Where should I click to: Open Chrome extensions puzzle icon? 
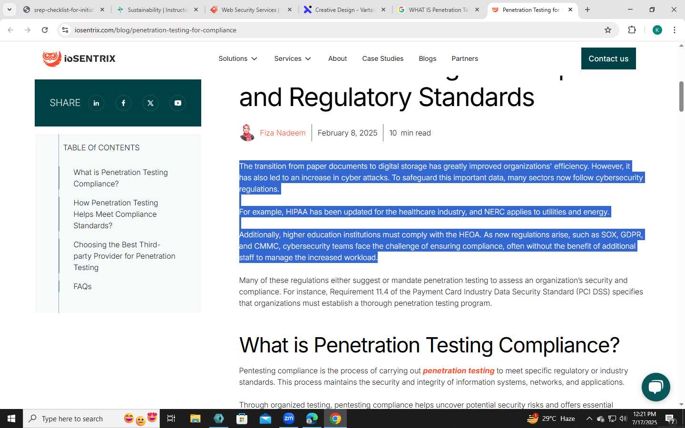pyautogui.click(x=632, y=30)
